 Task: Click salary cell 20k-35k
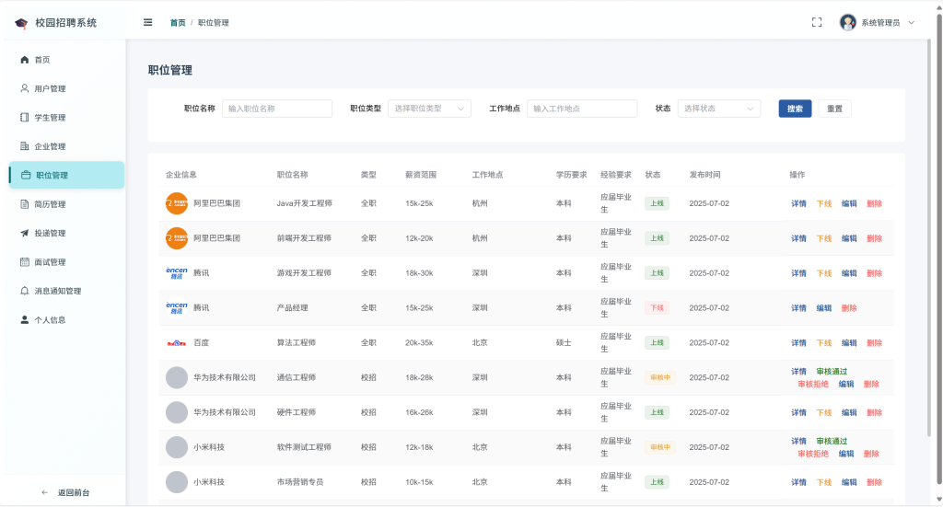click(x=419, y=343)
